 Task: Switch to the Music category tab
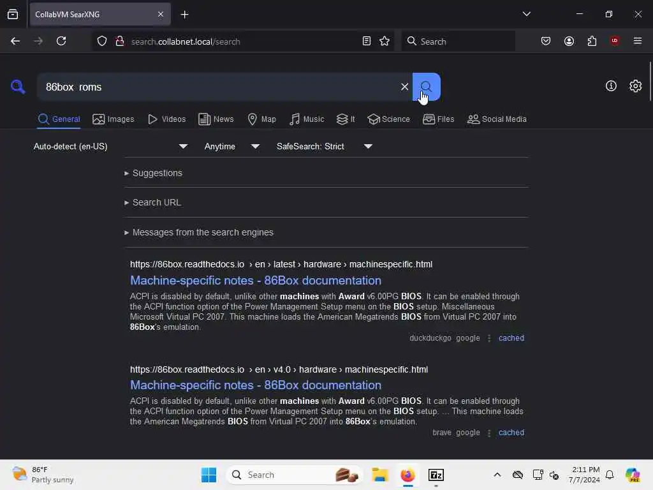point(307,119)
